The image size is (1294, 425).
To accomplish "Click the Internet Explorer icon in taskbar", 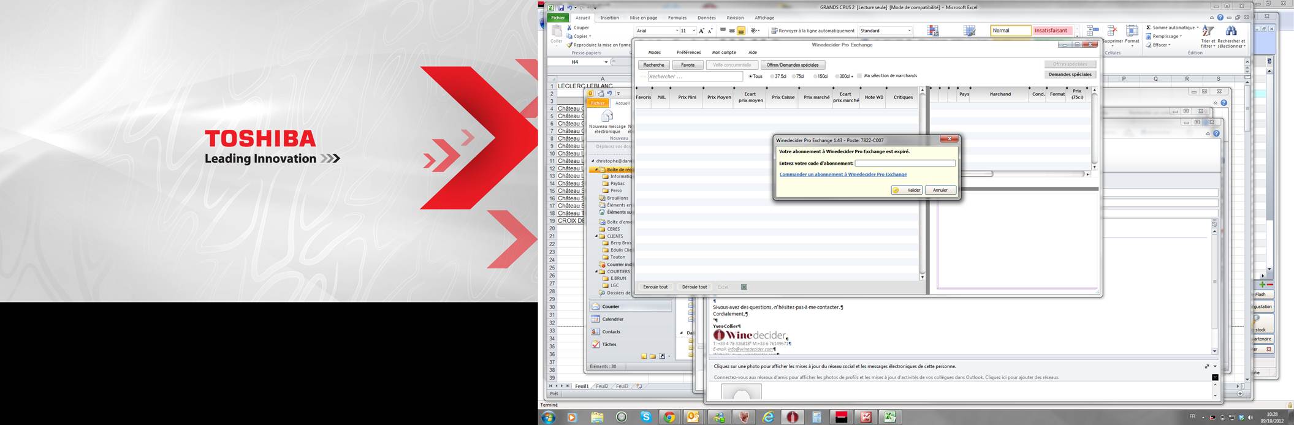I will click(x=768, y=417).
